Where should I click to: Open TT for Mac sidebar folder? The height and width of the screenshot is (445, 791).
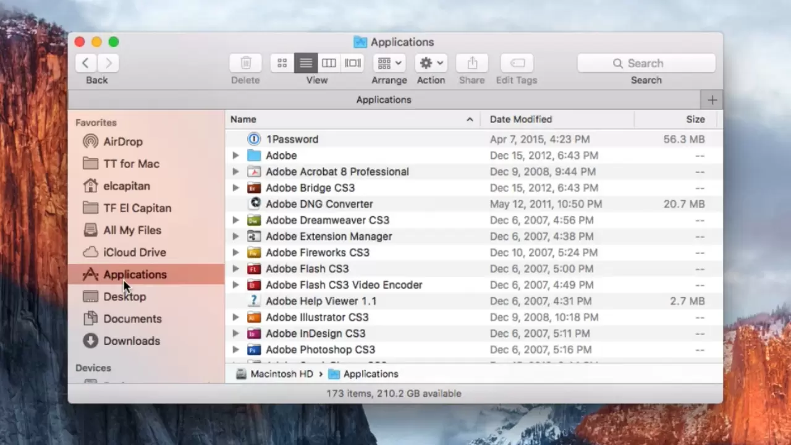[131, 164]
